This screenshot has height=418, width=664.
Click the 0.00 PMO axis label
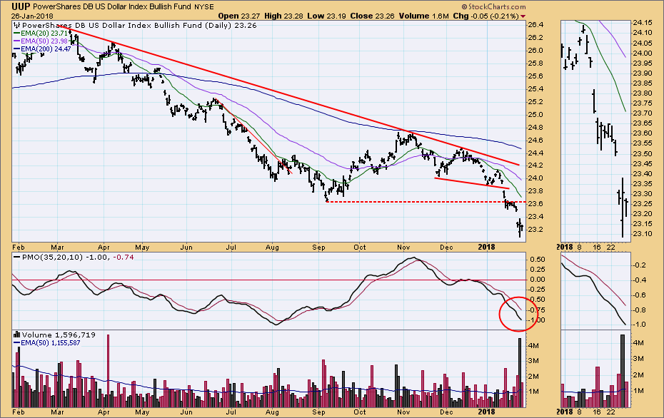click(538, 279)
